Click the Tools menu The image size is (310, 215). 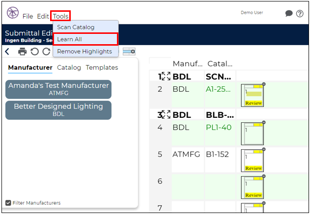(60, 16)
